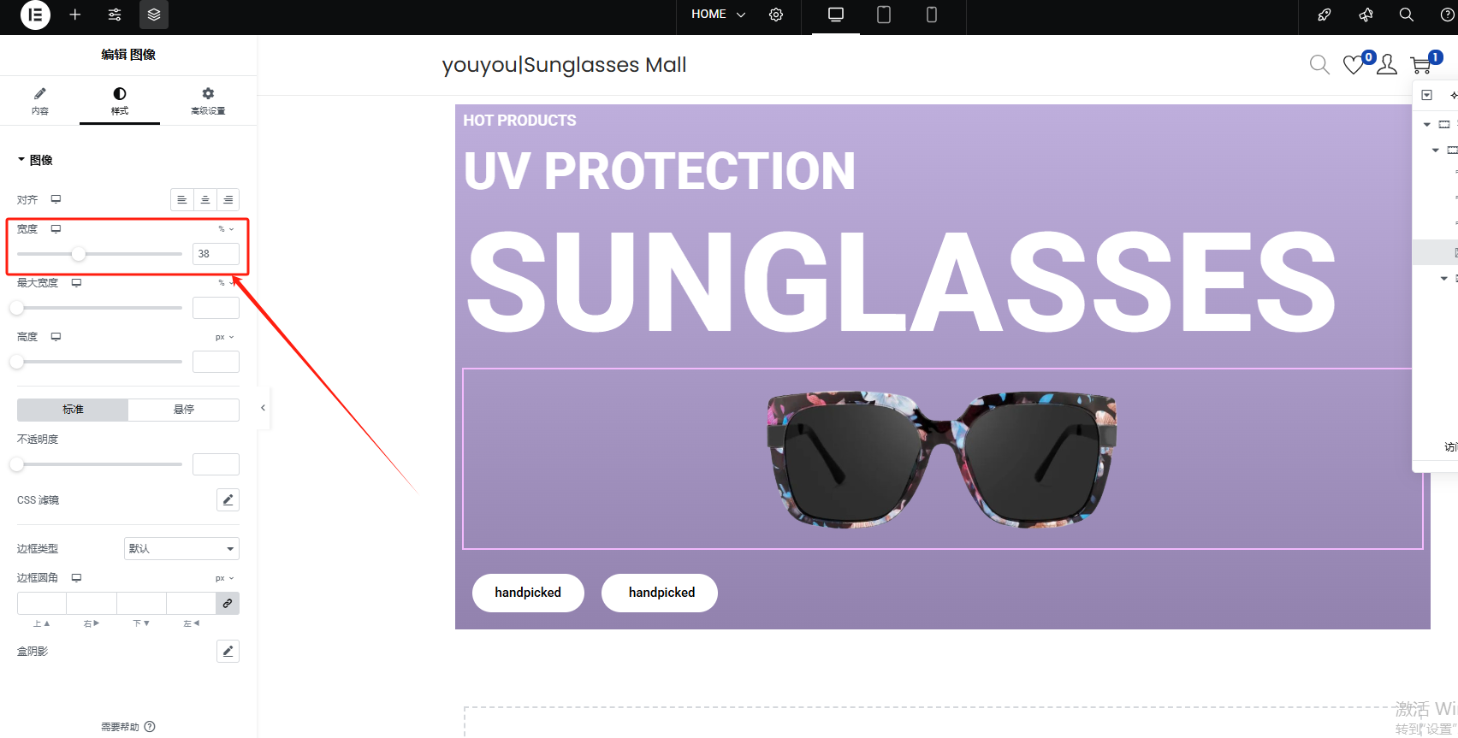This screenshot has height=738, width=1458.
Task: Click the first handpicked button
Action: coord(528,593)
